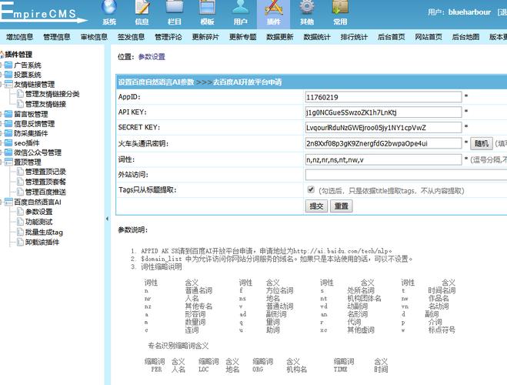This screenshot has height=385, width=507.
Task: Click the 提交 submit button
Action: (316, 206)
